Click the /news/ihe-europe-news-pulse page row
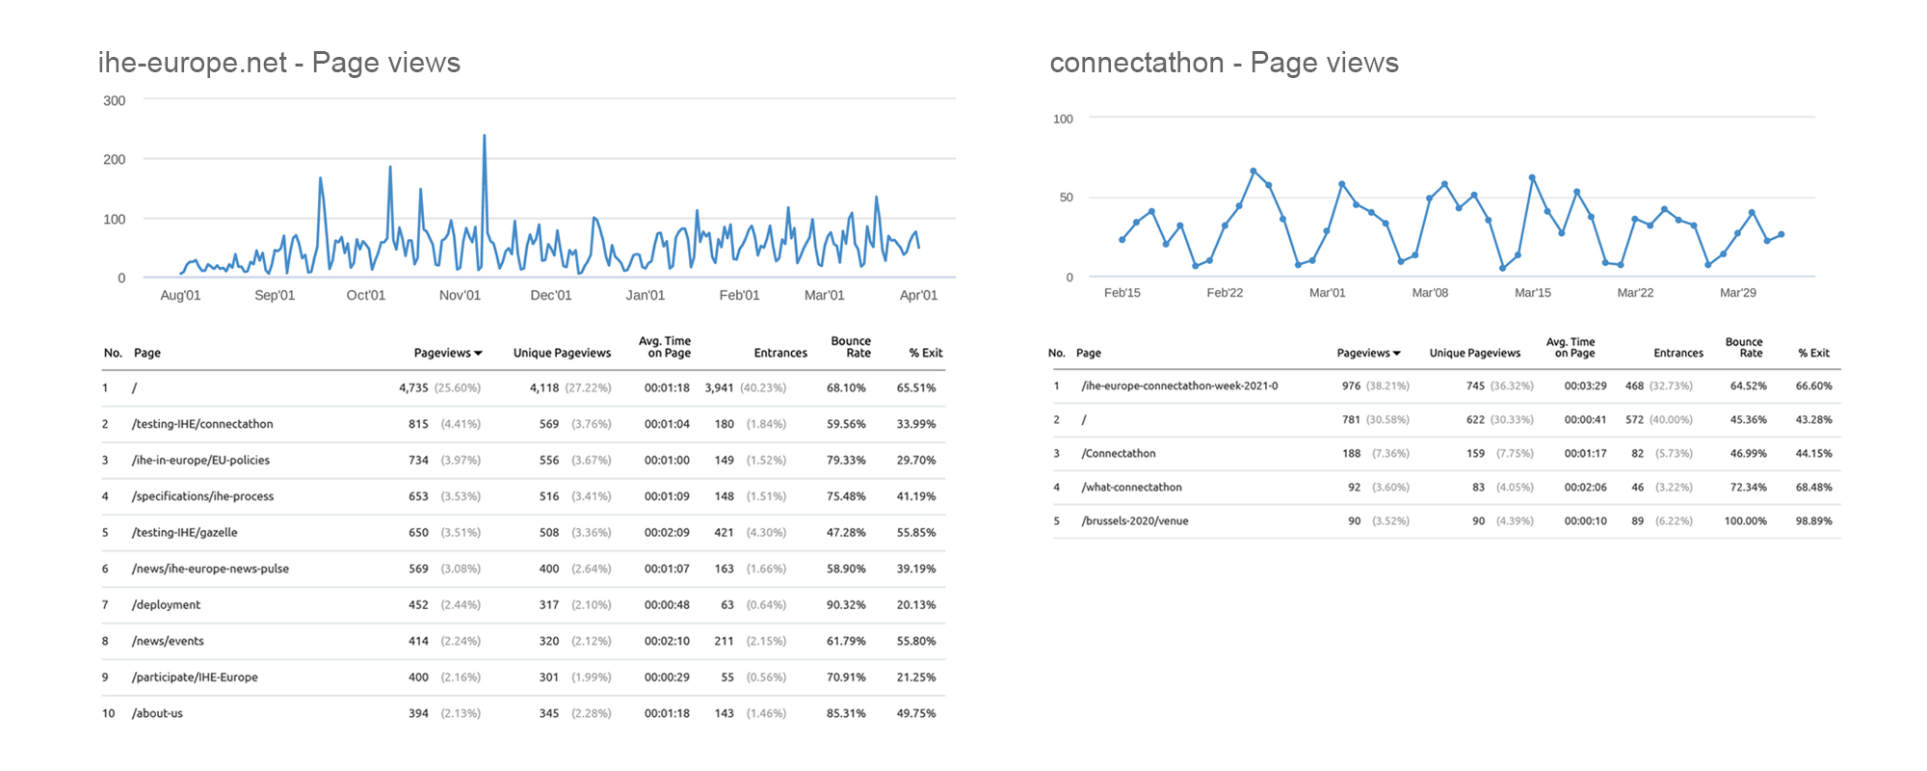The image size is (1927, 771). [210, 569]
